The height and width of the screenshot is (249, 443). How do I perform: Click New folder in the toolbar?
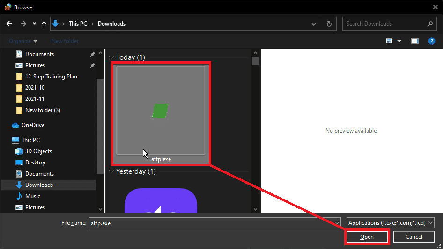coord(65,41)
